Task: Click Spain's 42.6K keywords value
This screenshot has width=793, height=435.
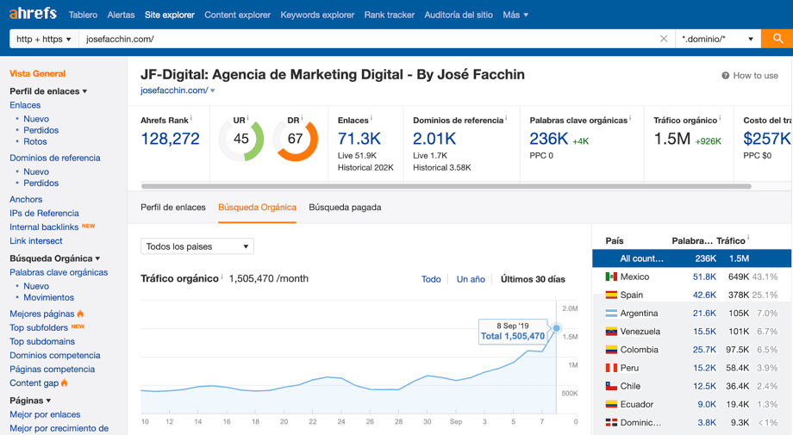Action: click(x=704, y=295)
